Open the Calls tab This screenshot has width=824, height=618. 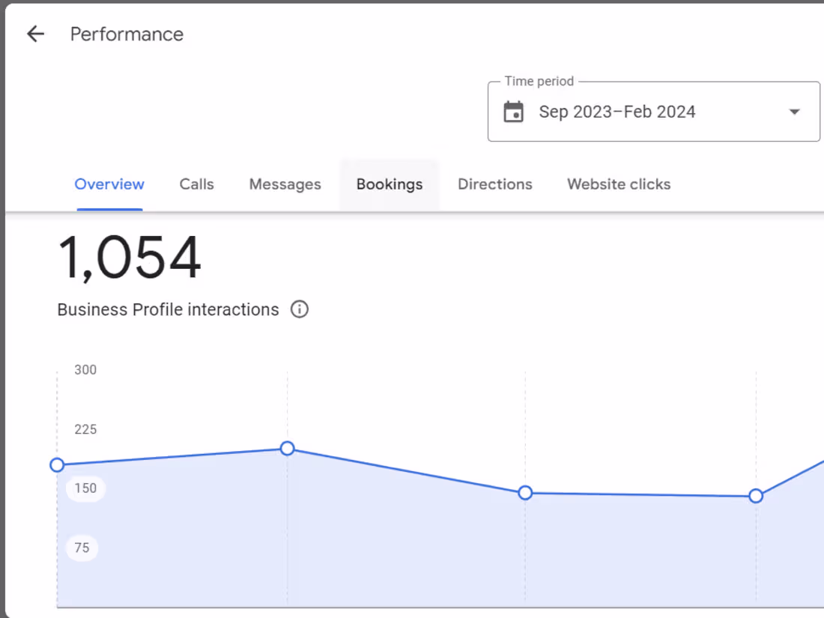click(x=196, y=184)
